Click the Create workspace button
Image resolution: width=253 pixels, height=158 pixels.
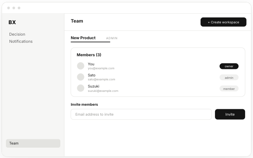(223, 22)
